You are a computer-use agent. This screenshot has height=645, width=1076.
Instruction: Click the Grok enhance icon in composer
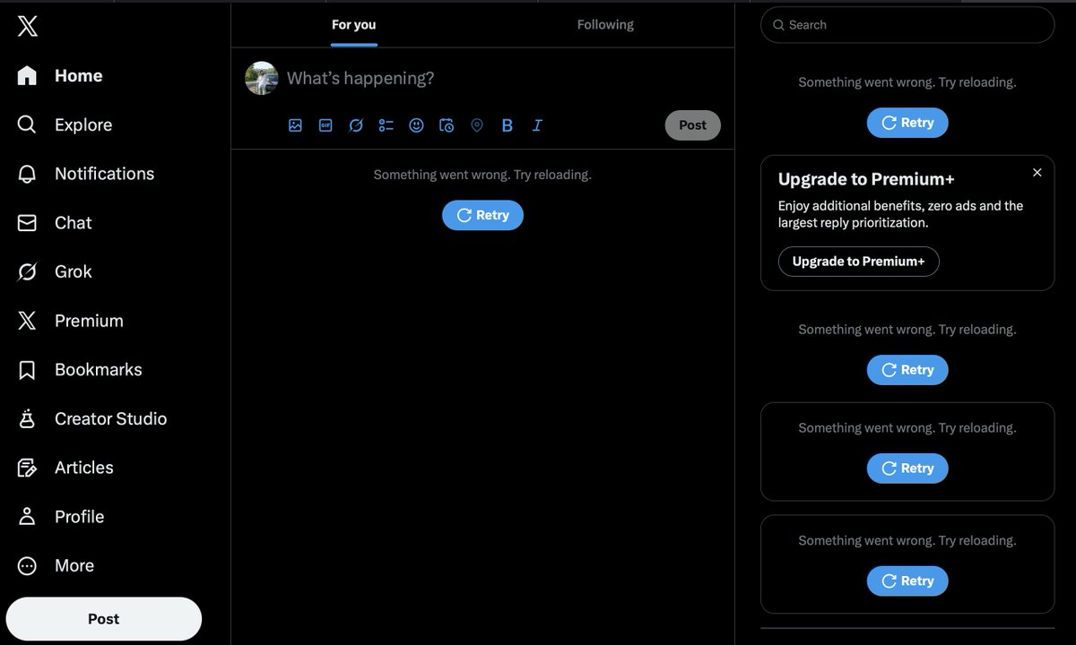[356, 125]
